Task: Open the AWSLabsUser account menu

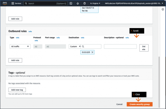Action: [x=134, y=3]
